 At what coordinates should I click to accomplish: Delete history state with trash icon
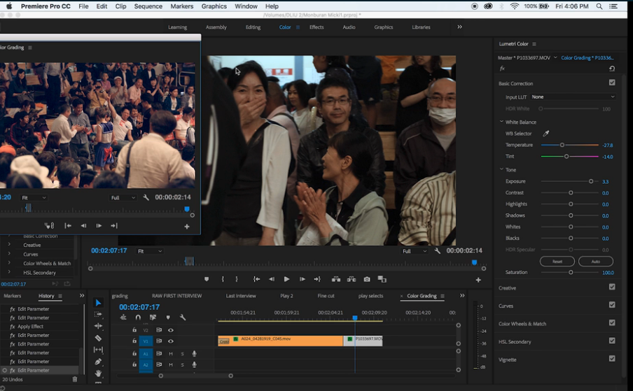[x=75, y=379]
